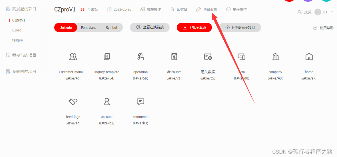The height and width of the screenshot is (157, 337).
Task: Click the eye icon in 查看在线链接
Action: point(139,27)
